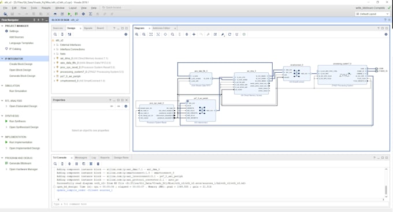Image resolution: width=393 pixels, height=212 pixels.
Task: Toggle pause output in Tcl Console
Action: [x=76, y=164]
